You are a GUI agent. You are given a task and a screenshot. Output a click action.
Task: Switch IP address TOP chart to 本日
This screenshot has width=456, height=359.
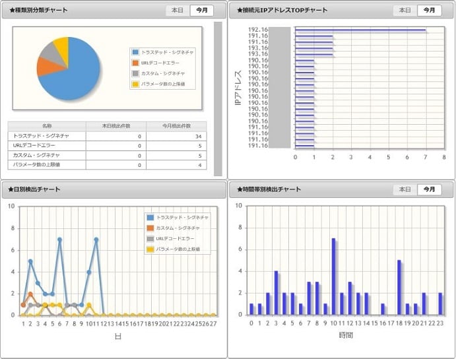pos(405,11)
